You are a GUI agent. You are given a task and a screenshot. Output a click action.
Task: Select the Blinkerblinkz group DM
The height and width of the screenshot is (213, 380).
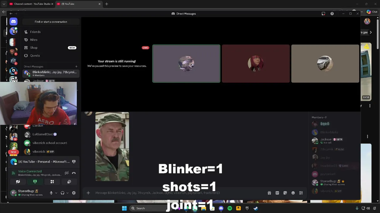[x=51, y=73]
